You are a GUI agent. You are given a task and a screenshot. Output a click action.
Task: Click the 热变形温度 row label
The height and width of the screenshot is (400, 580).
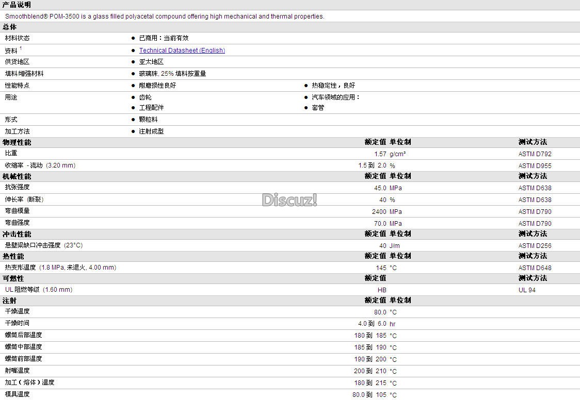(60, 267)
